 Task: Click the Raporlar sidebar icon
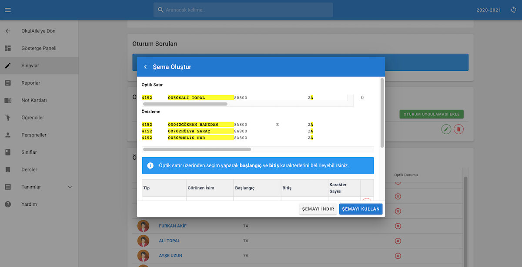pyautogui.click(x=8, y=83)
